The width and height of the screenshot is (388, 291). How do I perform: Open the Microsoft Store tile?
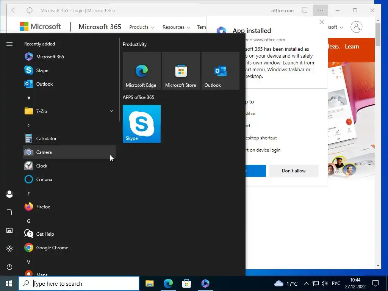(x=181, y=71)
